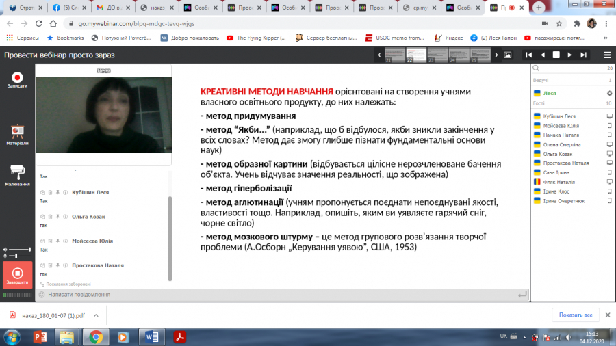Delete Ольга Козак's chat message

[x=50, y=217]
